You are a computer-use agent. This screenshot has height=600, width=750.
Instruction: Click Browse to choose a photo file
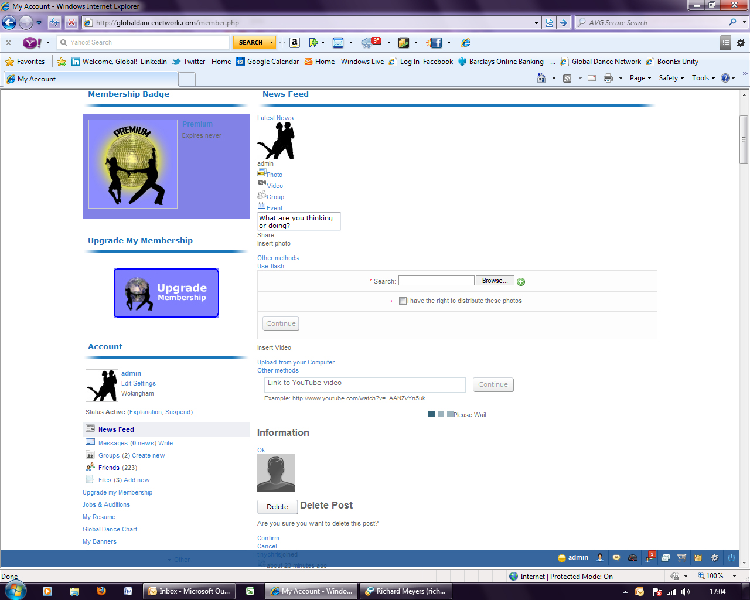coord(495,281)
